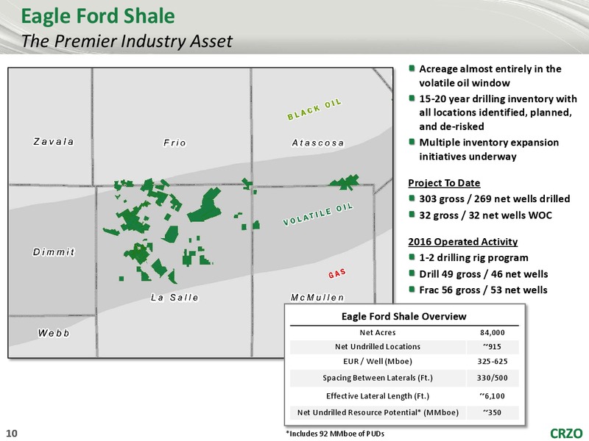Viewport: 589px width, 441px height.
Task: Click the '~915' undrilled locations value
Action: click(492, 347)
